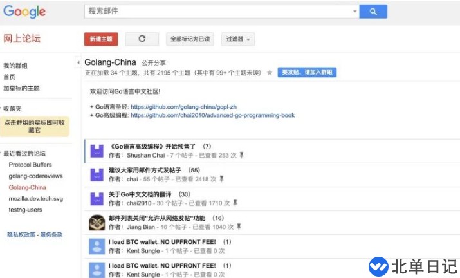The width and height of the screenshot is (460, 278).
Task: Open 服务条款 link
Action: click(51, 234)
